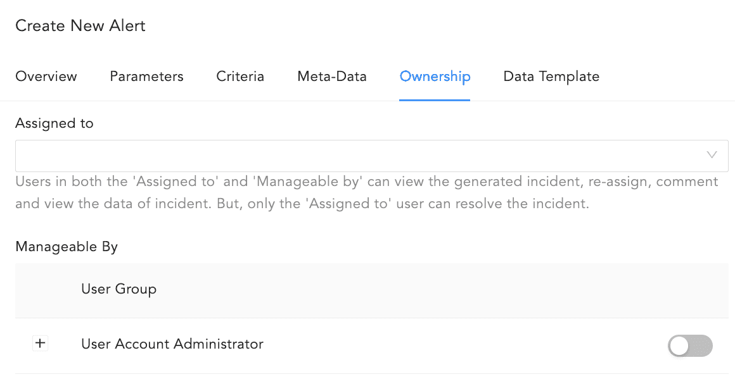Click the 'User Group' column header
735x391 pixels.
118,289
